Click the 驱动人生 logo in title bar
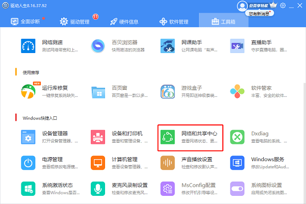The image size is (306, 204). tap(6, 6)
